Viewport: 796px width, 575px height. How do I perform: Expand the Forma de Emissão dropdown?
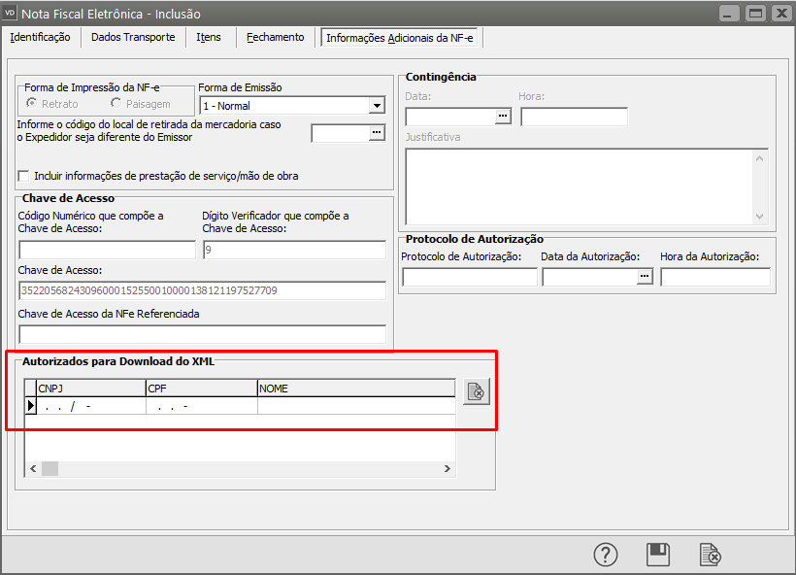click(x=377, y=106)
